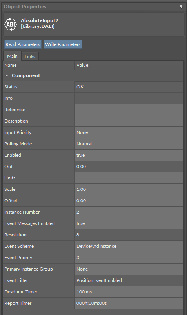Click the AbsoluteInput ABI component icon

[11, 24]
